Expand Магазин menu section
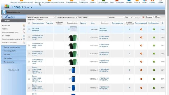The height and width of the screenshot is (95, 169). [13, 55]
